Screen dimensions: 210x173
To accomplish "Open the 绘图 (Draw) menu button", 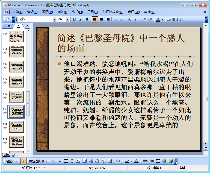I will click(x=12, y=161).
